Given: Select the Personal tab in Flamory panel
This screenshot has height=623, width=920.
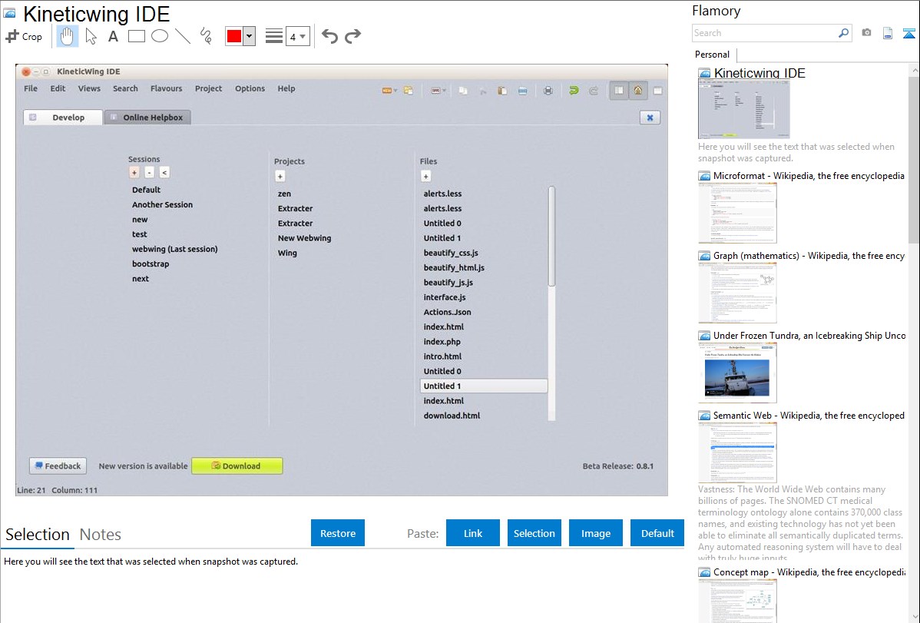Looking at the screenshot, I should 713,55.
